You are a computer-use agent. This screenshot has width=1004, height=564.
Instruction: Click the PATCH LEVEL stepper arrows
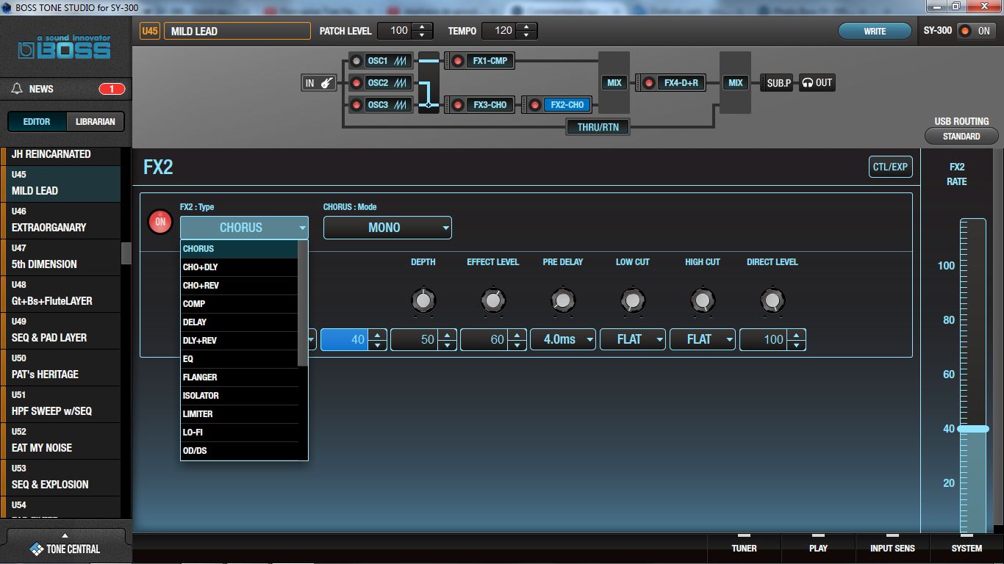pos(422,31)
